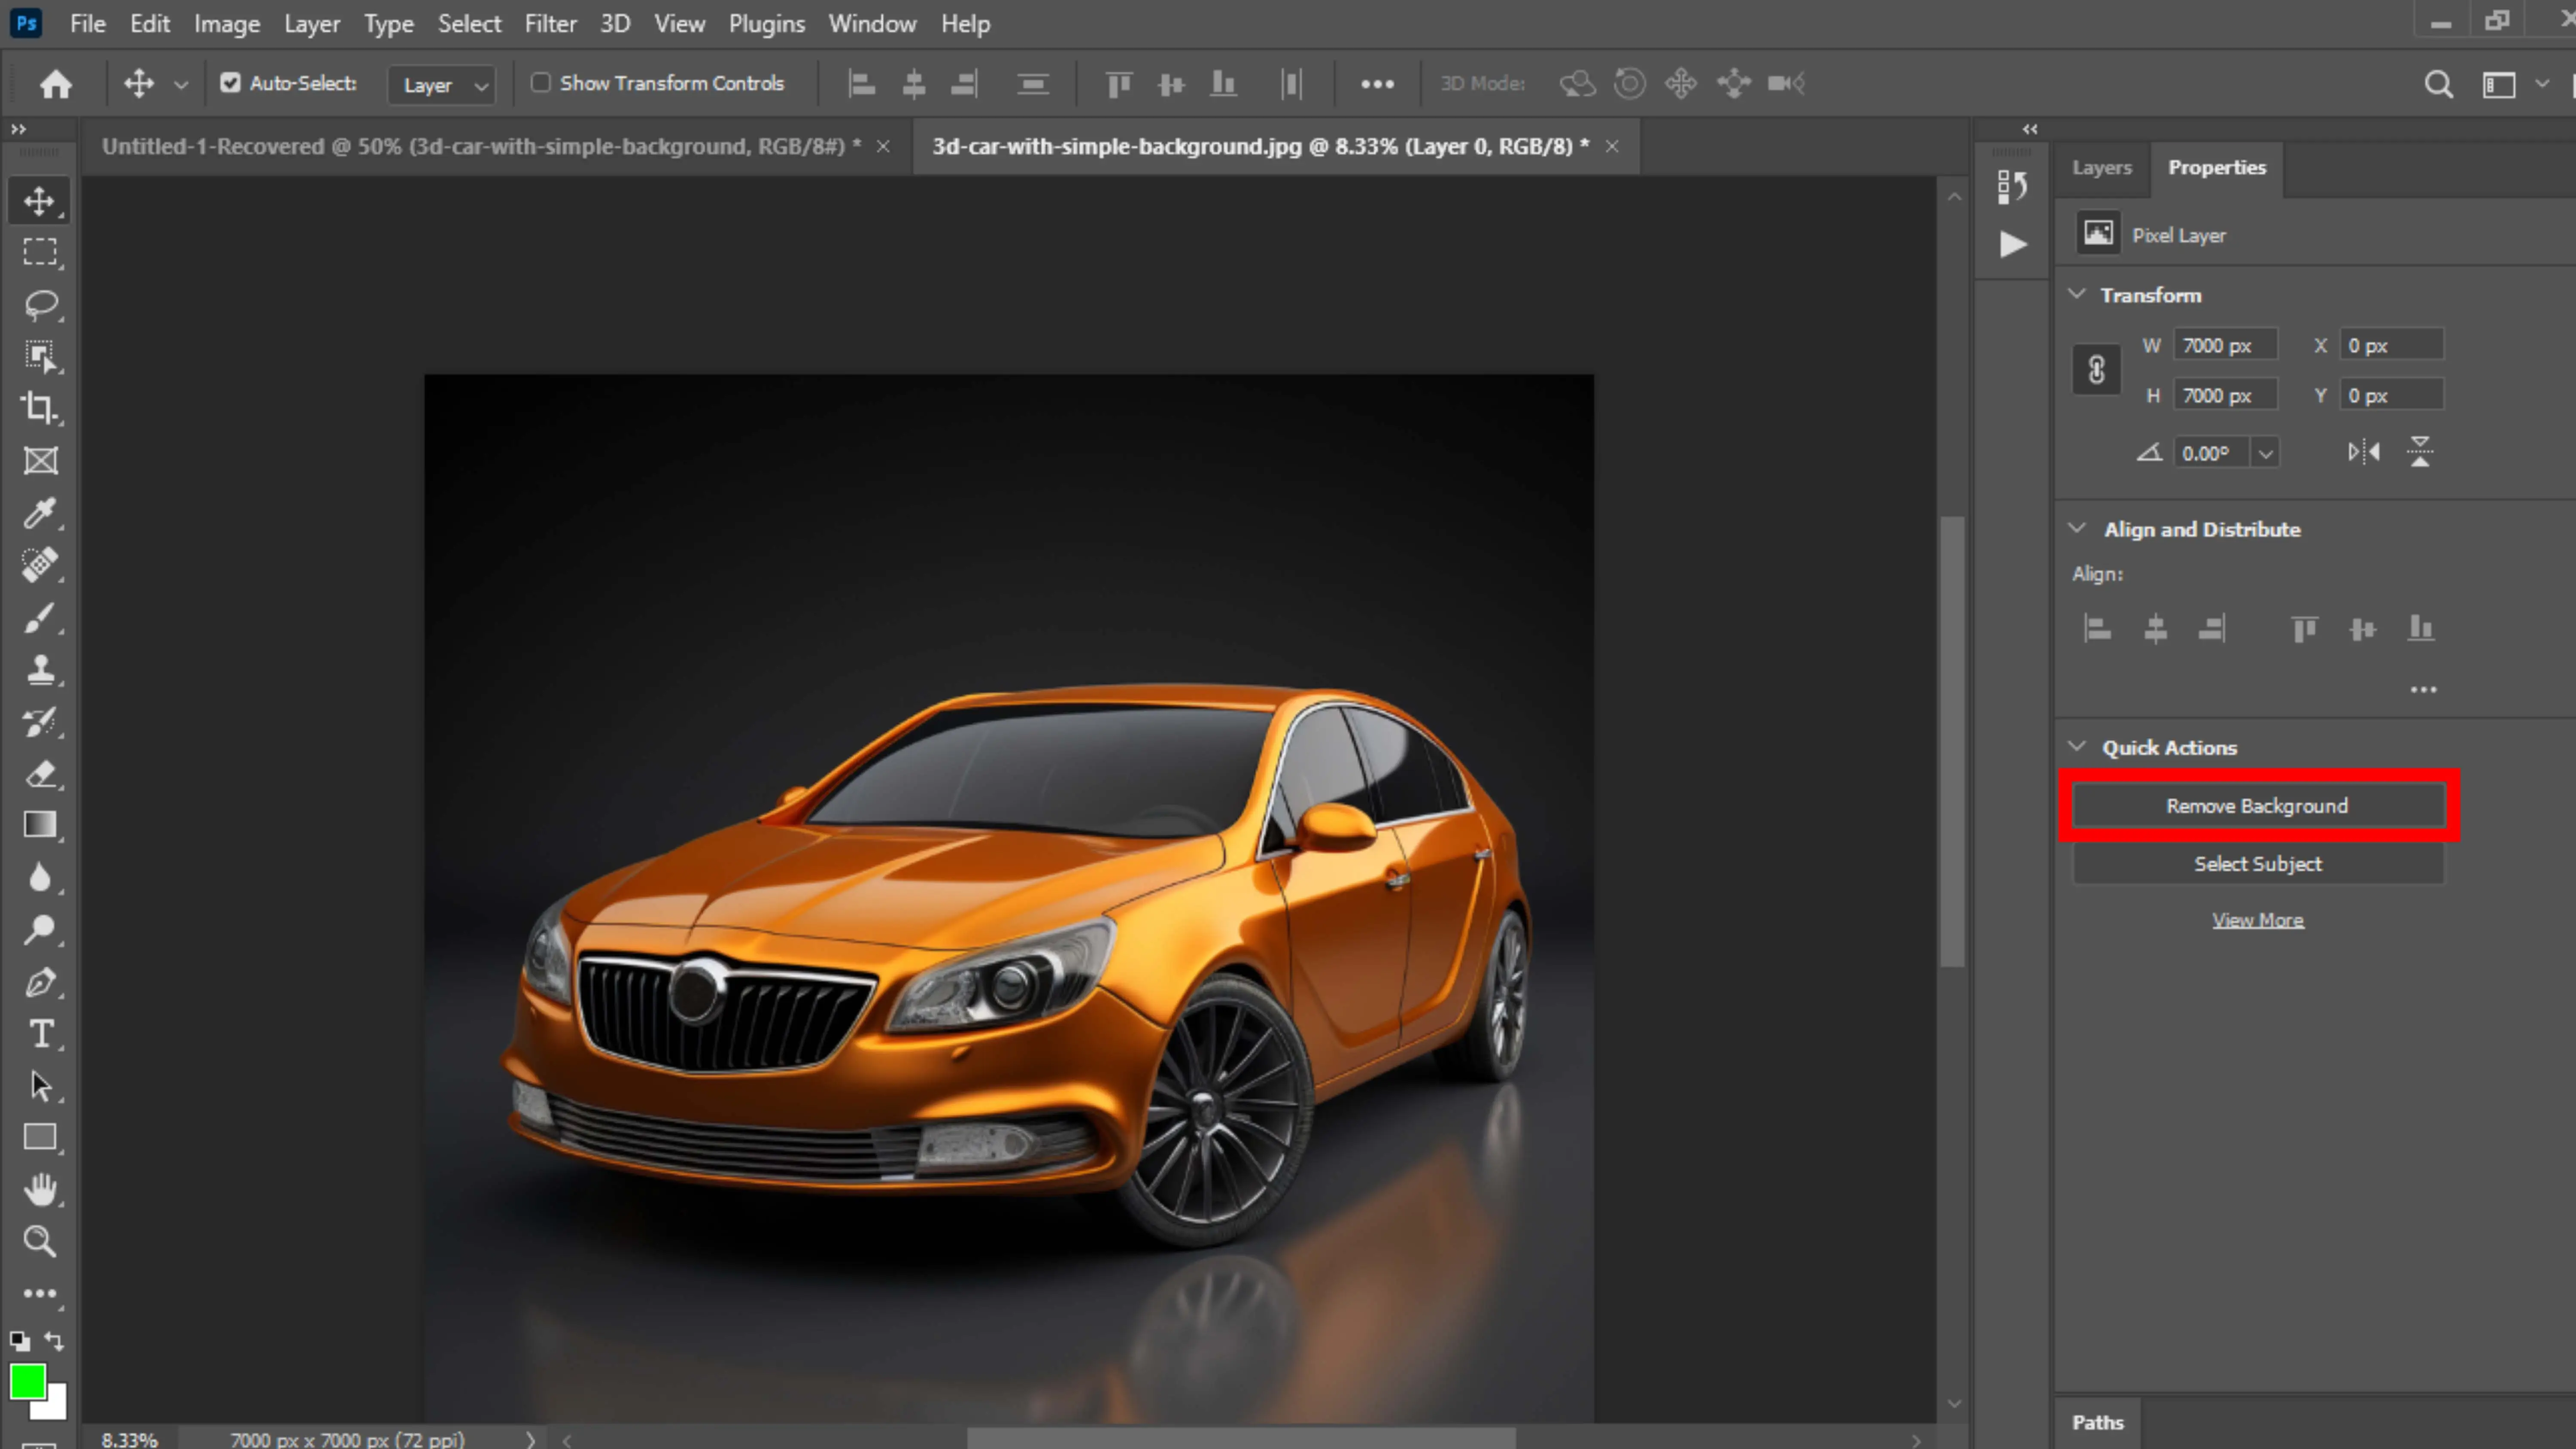
Task: Click the Search magnifier icon
Action: [2438, 84]
